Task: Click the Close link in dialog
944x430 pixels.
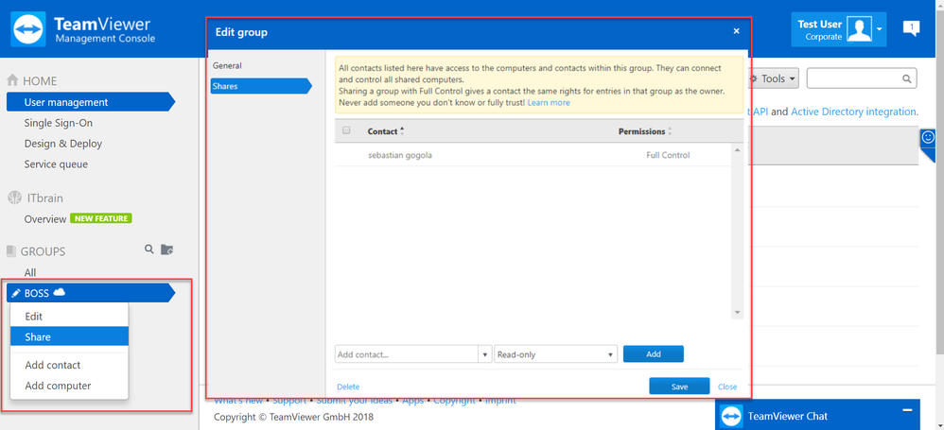Action: (727, 387)
